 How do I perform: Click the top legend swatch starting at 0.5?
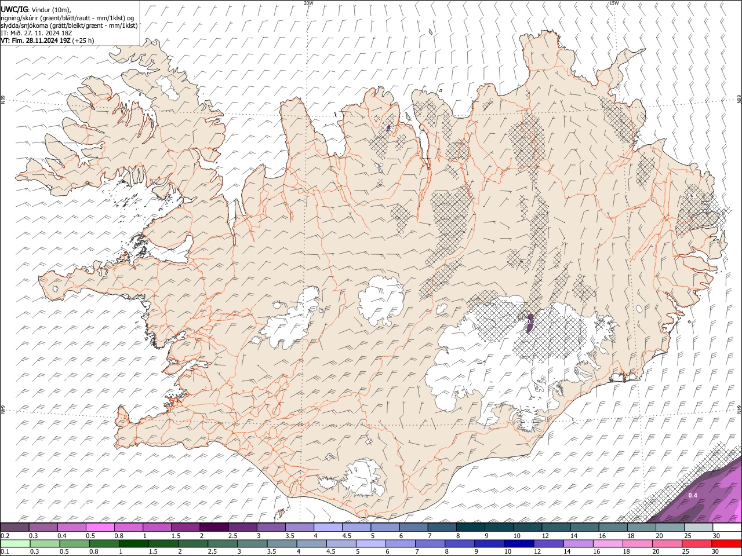[x=100, y=527]
